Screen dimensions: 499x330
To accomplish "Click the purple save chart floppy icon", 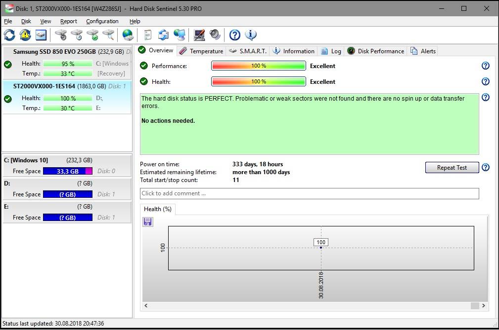I will pyautogui.click(x=148, y=221).
